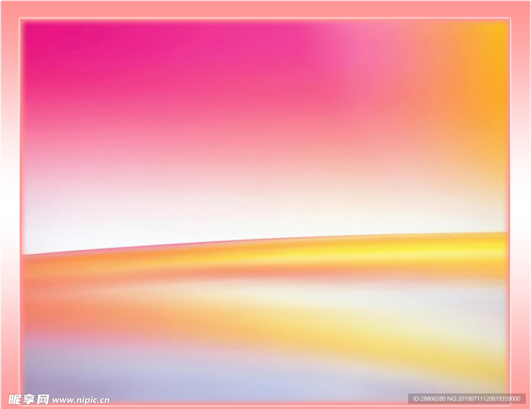The width and height of the screenshot is (531, 409).
Task: Click the left side of the pink frame
Action: pos(10,208)
